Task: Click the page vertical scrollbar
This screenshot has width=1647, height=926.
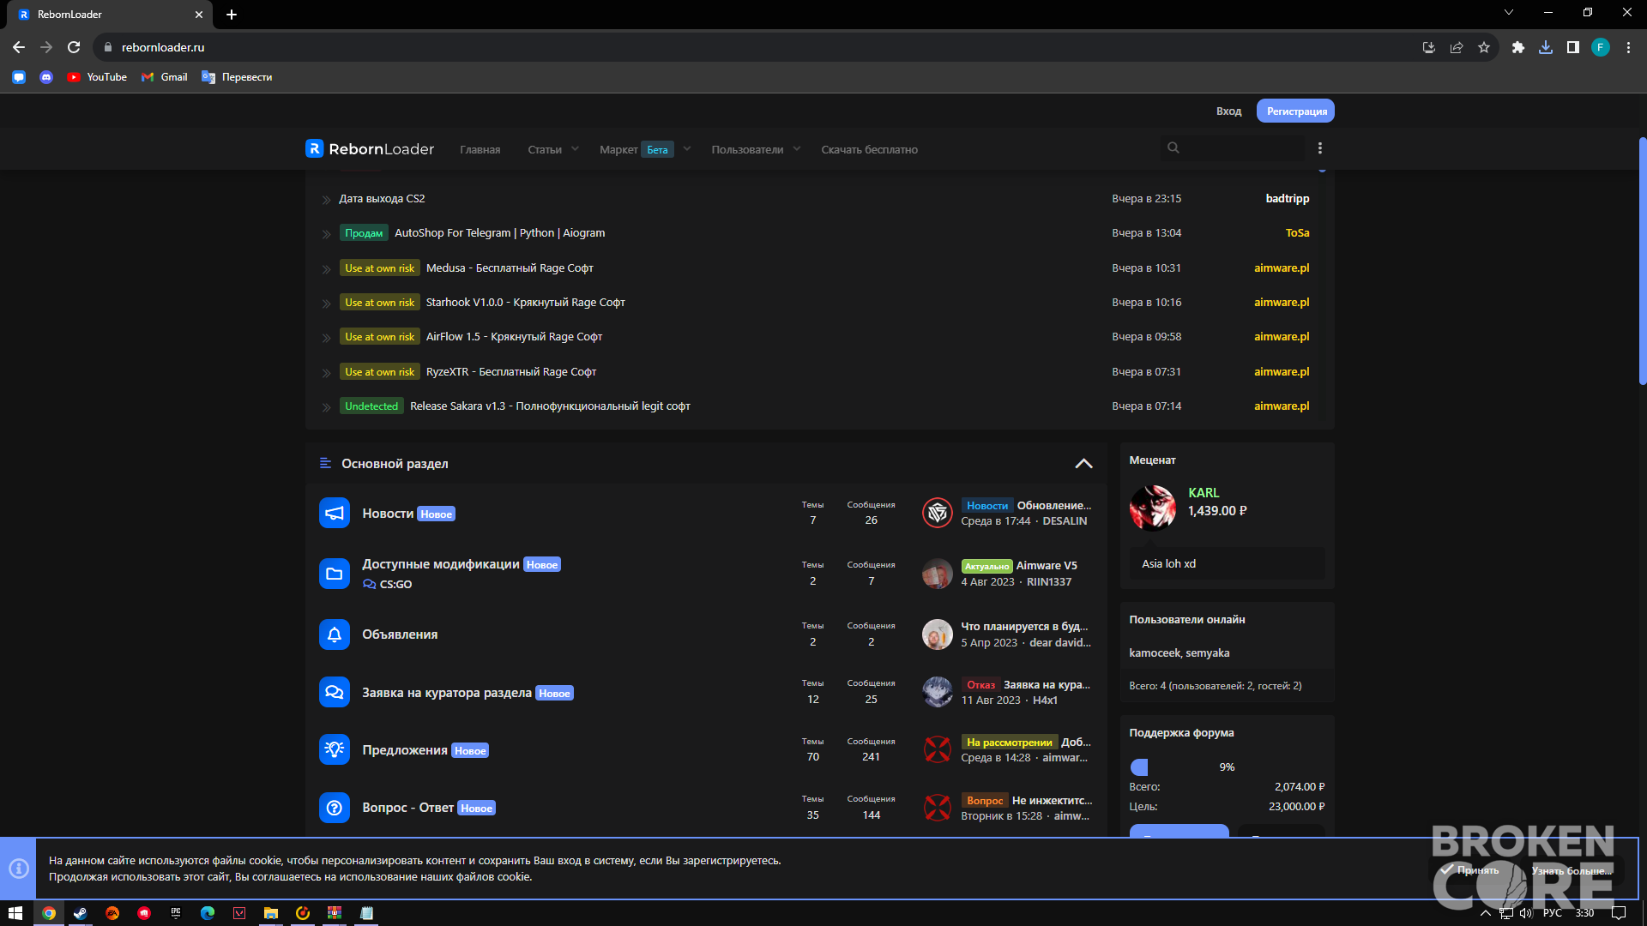Action: click(x=1642, y=262)
